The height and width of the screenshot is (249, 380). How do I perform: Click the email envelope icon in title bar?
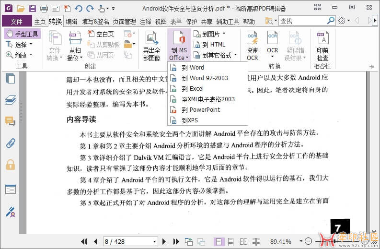[56, 9]
